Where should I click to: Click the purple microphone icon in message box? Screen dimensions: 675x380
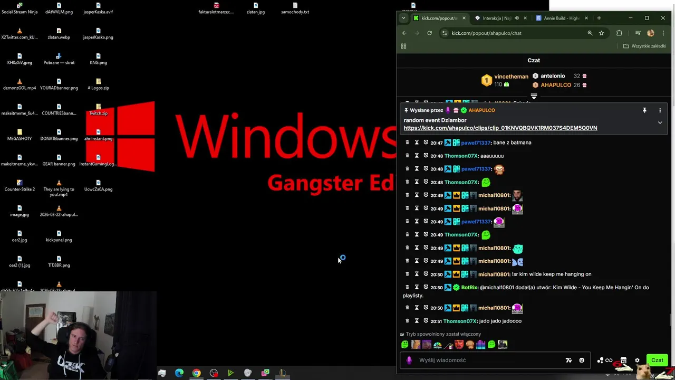point(409,360)
